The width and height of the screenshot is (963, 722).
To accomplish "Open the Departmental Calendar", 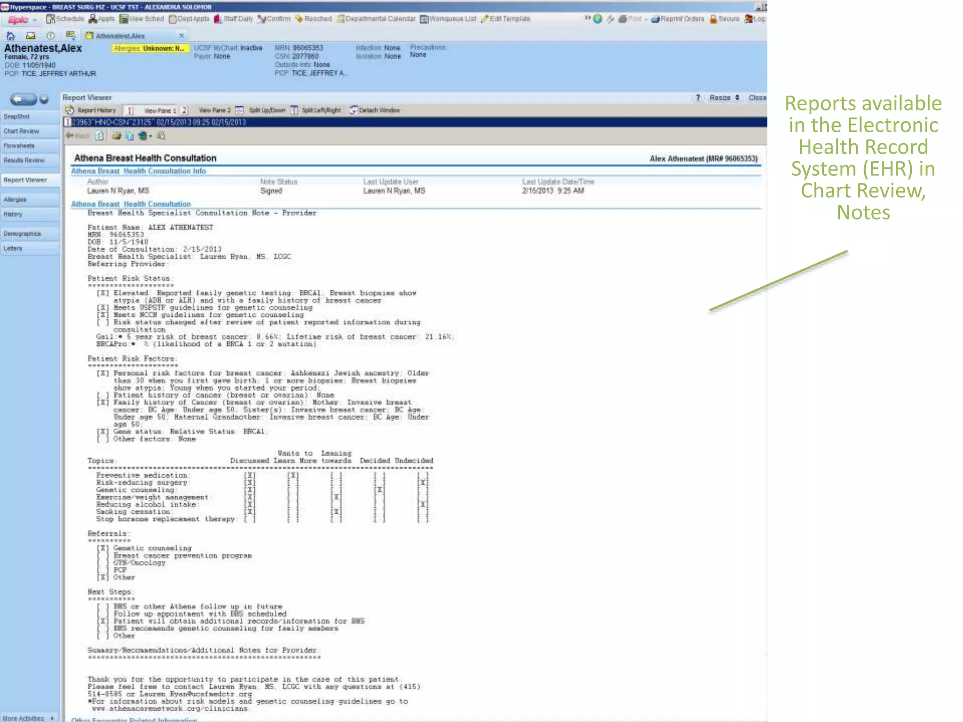I will click(376, 19).
